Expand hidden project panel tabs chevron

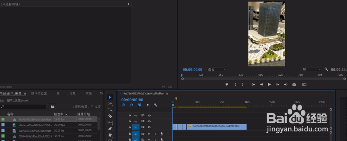[x=101, y=93]
